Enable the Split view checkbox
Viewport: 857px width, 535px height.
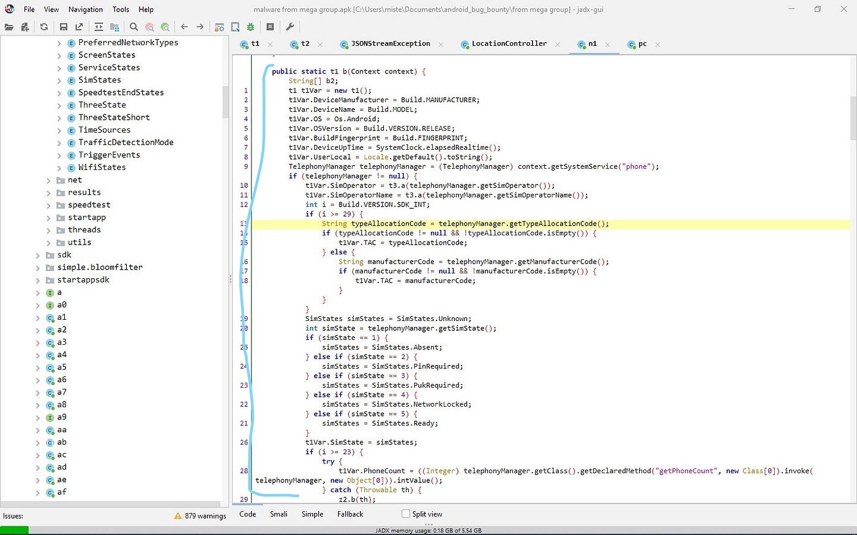click(405, 514)
